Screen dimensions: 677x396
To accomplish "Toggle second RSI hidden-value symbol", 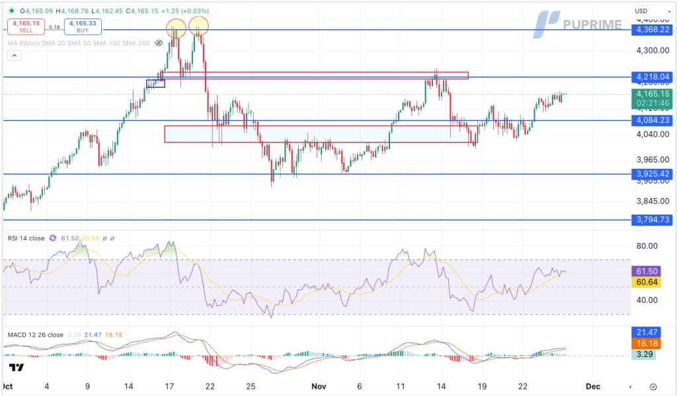I will 113,238.
